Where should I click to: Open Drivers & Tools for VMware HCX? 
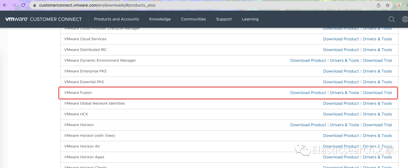[377, 114]
